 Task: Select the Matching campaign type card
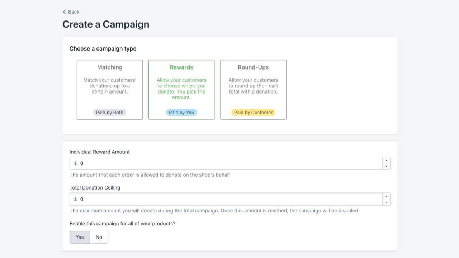(x=110, y=90)
